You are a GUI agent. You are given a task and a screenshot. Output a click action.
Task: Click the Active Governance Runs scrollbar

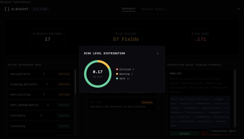[x=75, y=82]
